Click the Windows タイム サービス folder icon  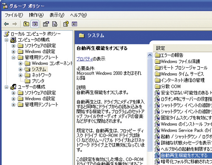157,74
